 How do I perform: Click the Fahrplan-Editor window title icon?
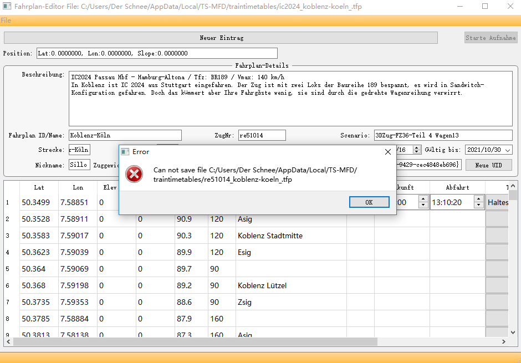click(x=7, y=6)
